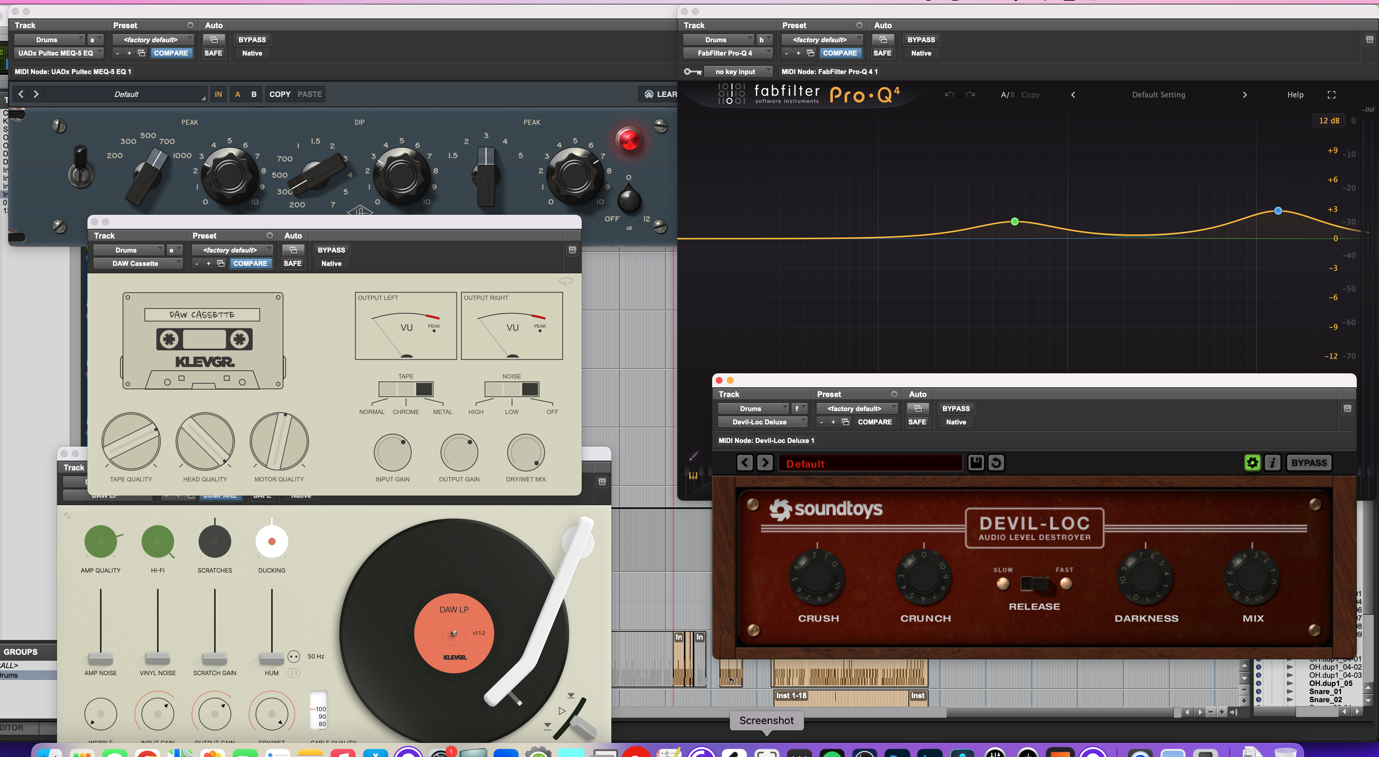The width and height of the screenshot is (1379, 757).
Task: Open UADx Pultec MEQ-5 EQ plugin selector
Action: [x=58, y=53]
